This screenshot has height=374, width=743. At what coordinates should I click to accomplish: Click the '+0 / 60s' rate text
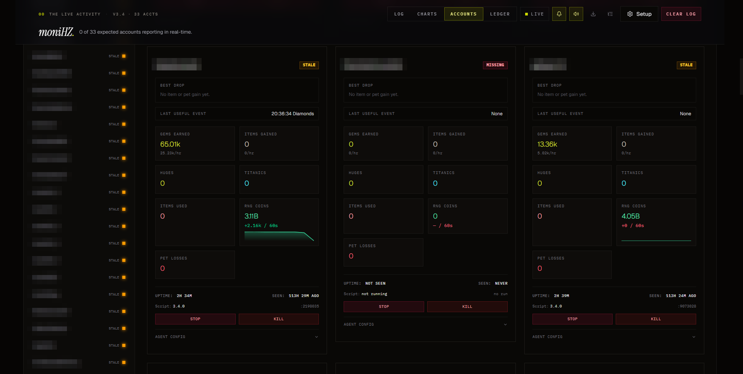[x=633, y=225]
